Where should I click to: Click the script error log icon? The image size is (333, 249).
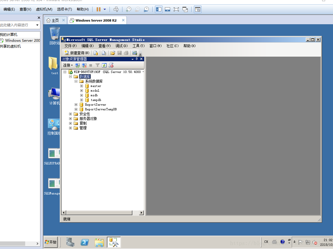click(111, 65)
